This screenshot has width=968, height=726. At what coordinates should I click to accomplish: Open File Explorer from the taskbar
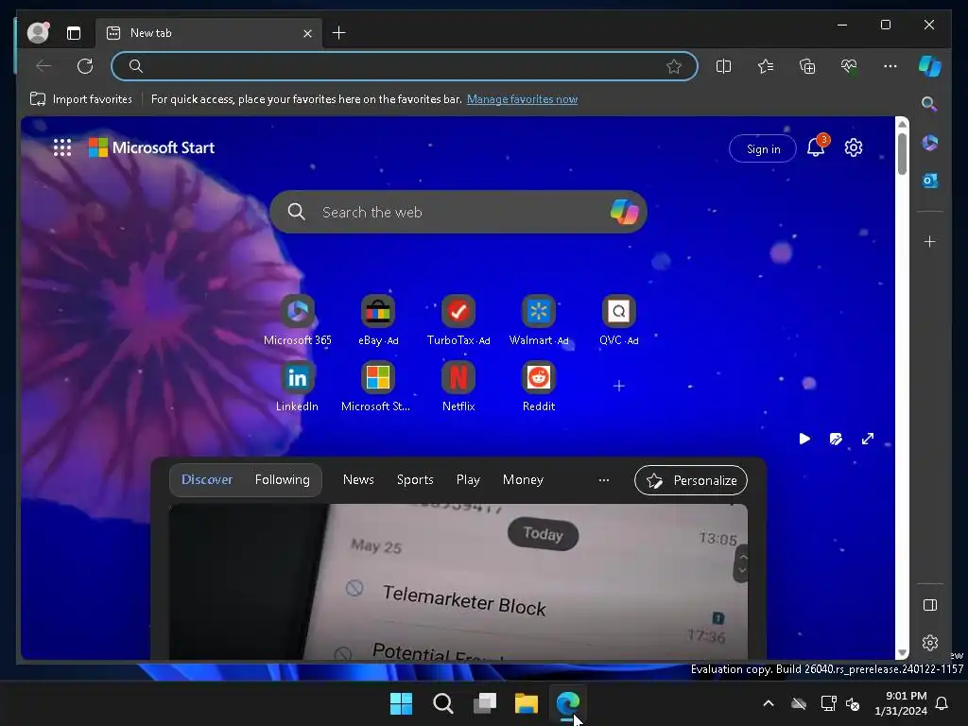(x=526, y=703)
